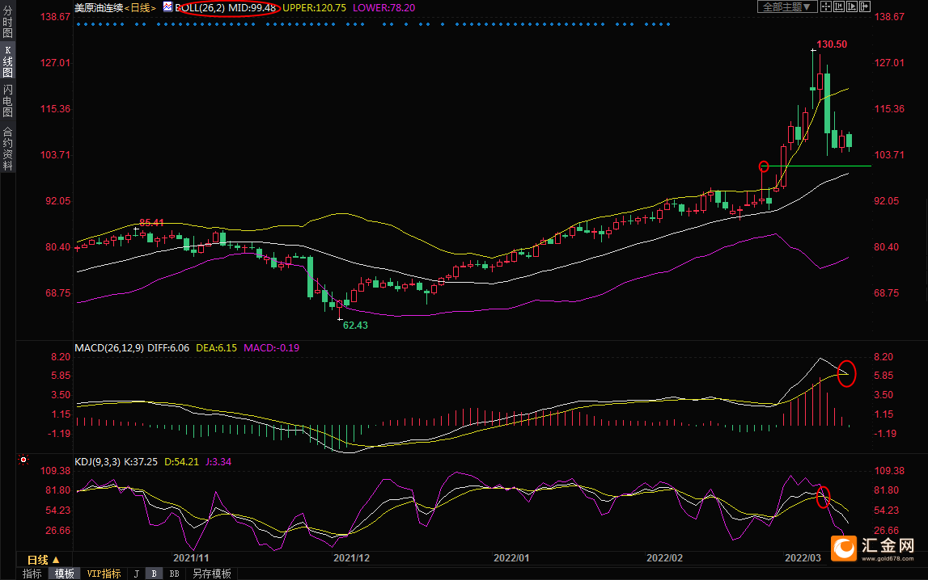Choose template BB
The image size is (928, 580).
174,574
